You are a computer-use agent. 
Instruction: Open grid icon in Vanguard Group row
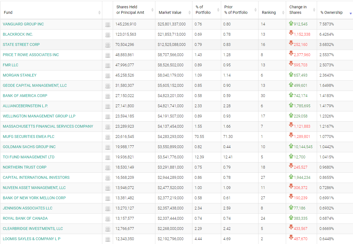(x=108, y=25)
